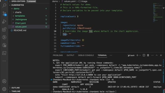Close the terminal panel
The height and width of the screenshot is (93, 165).
(161, 55)
